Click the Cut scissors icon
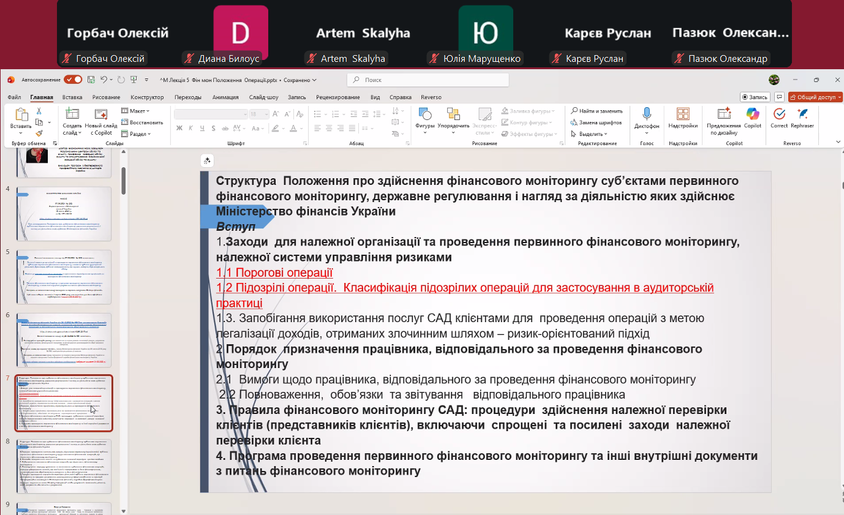This screenshot has height=515, width=844. click(39, 111)
